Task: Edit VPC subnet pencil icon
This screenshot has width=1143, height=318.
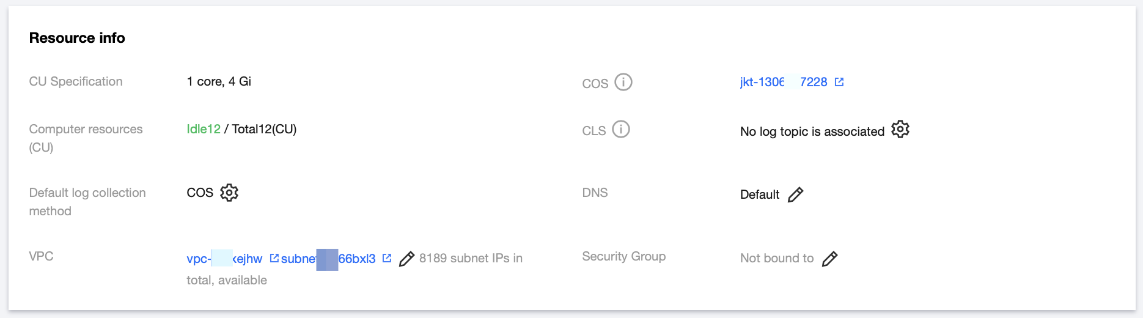Action: coord(406,259)
